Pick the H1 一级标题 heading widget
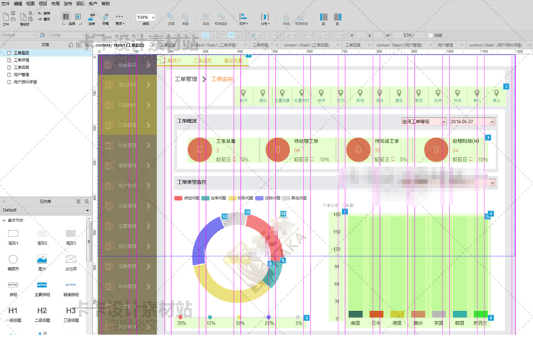Image resolution: width=533 pixels, height=351 pixels. [13, 314]
